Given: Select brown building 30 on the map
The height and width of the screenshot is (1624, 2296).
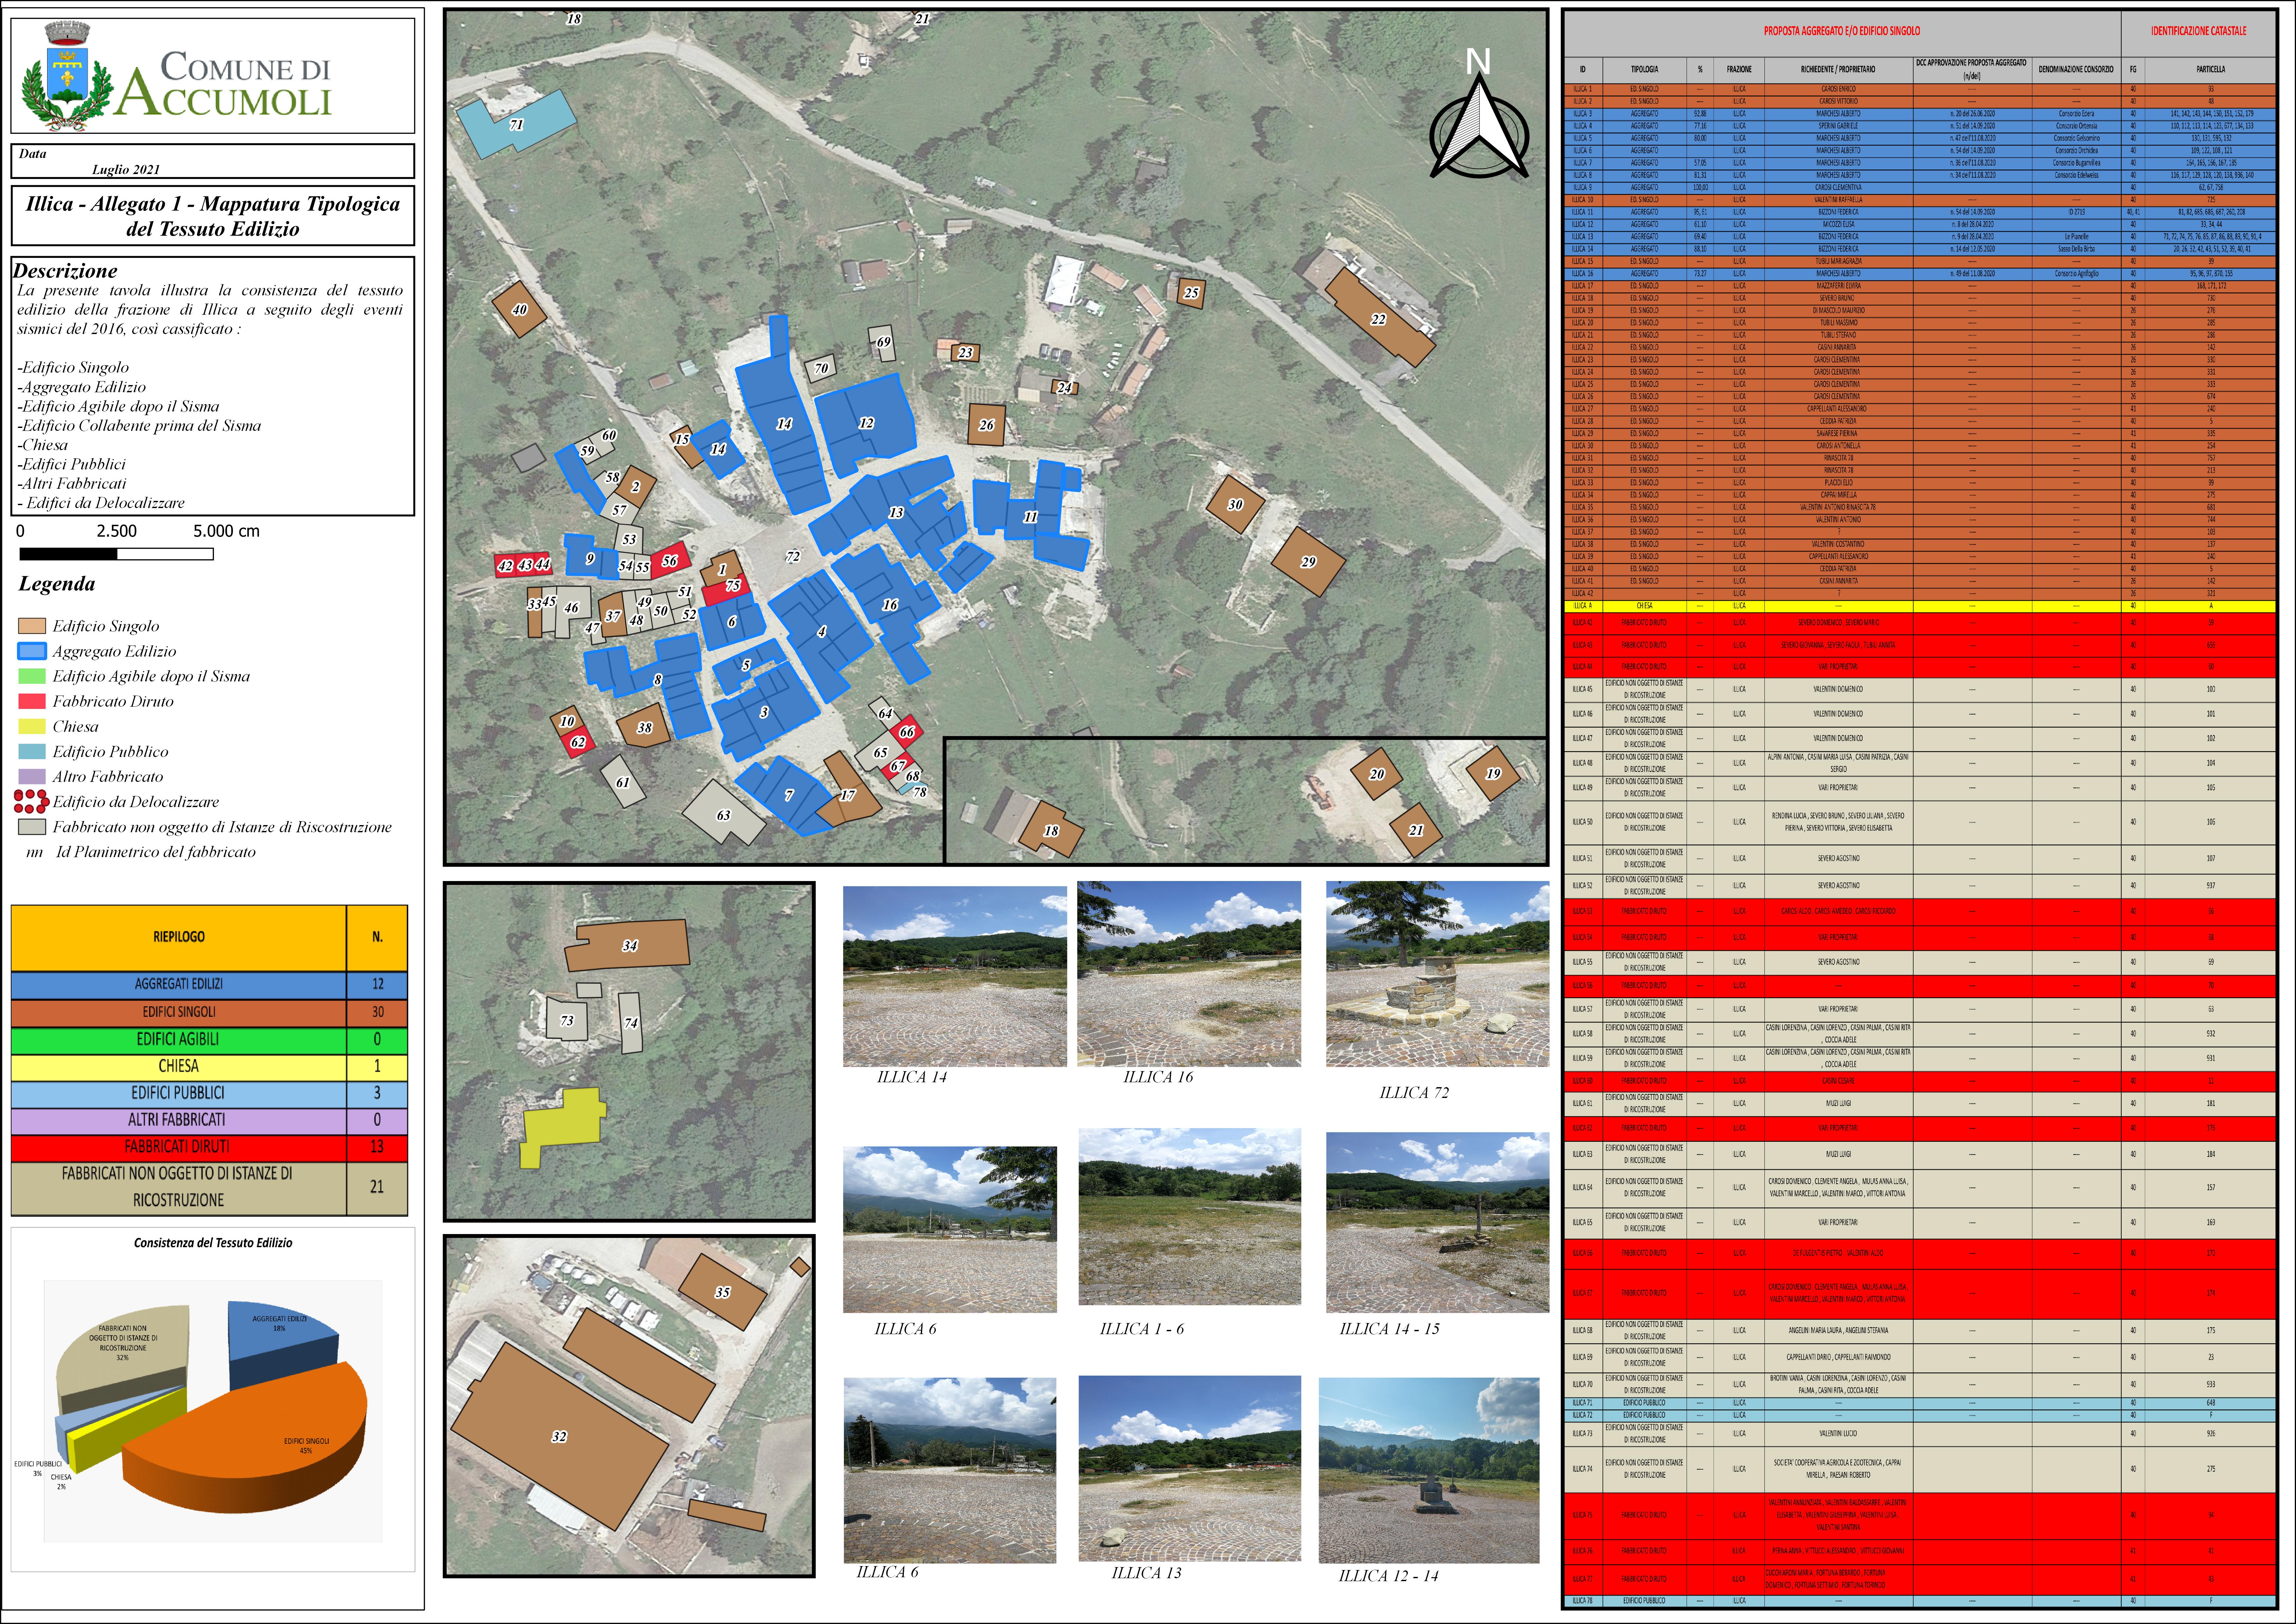Looking at the screenshot, I should point(1235,504).
